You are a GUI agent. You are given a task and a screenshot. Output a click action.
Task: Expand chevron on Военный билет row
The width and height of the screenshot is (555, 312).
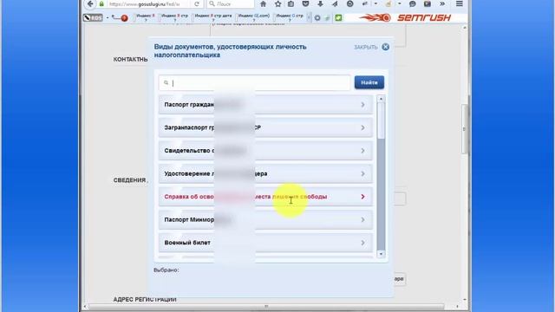click(x=362, y=243)
